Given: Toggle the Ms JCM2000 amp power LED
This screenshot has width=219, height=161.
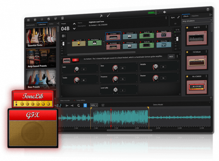Looking at the screenshot, I should click(107, 43).
